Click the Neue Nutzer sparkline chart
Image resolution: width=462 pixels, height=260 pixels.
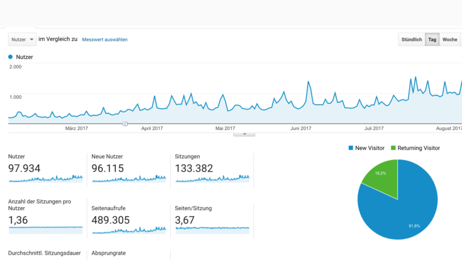[x=128, y=178]
